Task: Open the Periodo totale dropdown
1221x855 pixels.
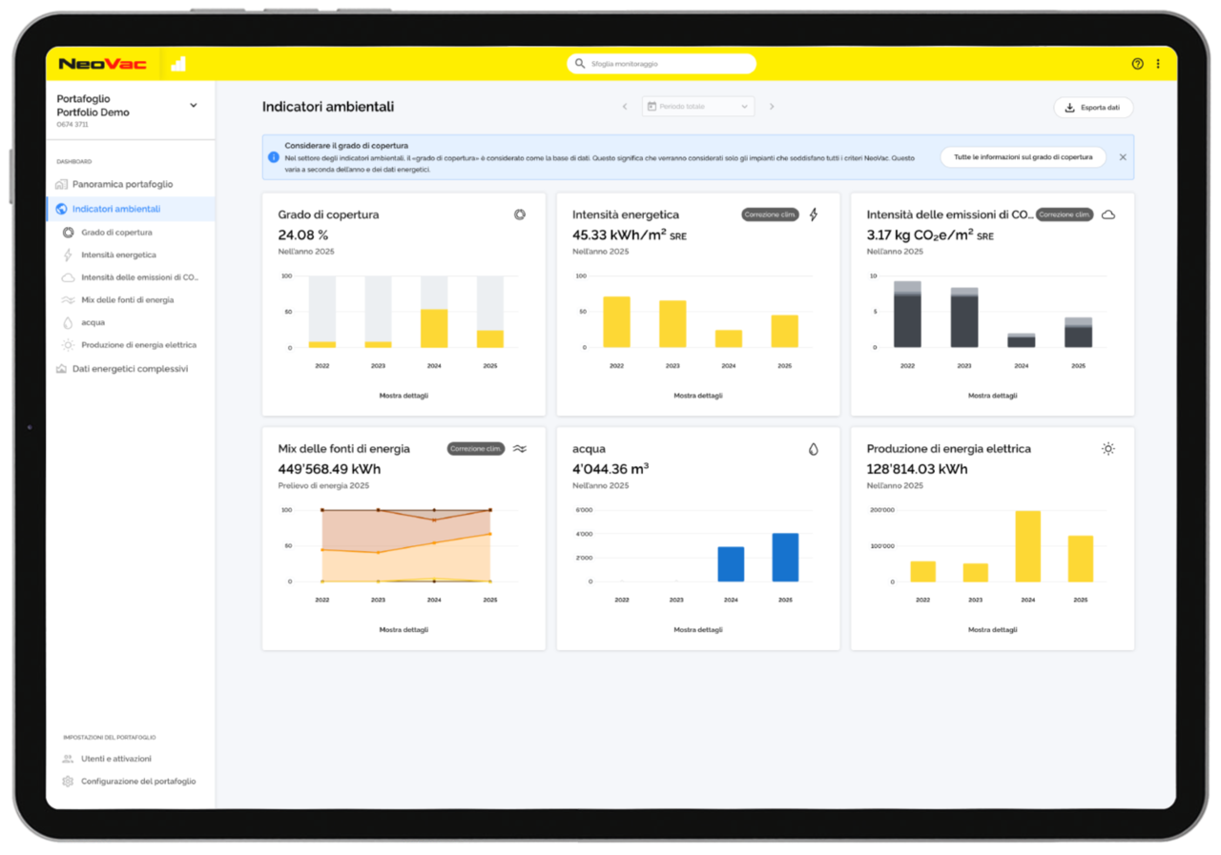Action: point(698,107)
